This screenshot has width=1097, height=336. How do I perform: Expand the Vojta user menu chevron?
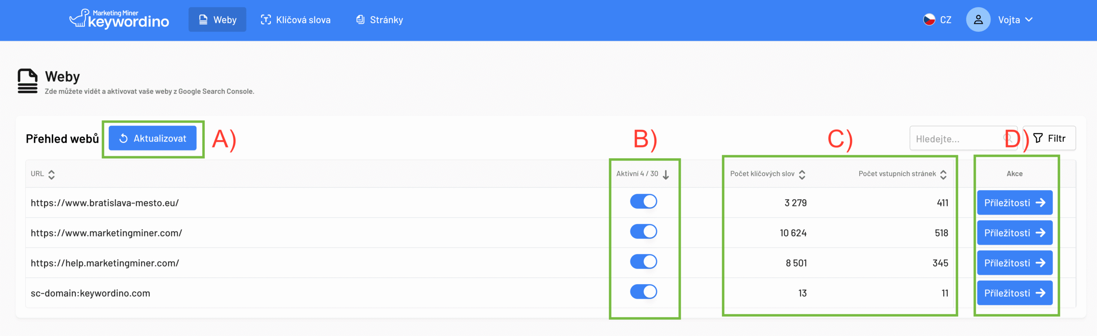point(1029,20)
